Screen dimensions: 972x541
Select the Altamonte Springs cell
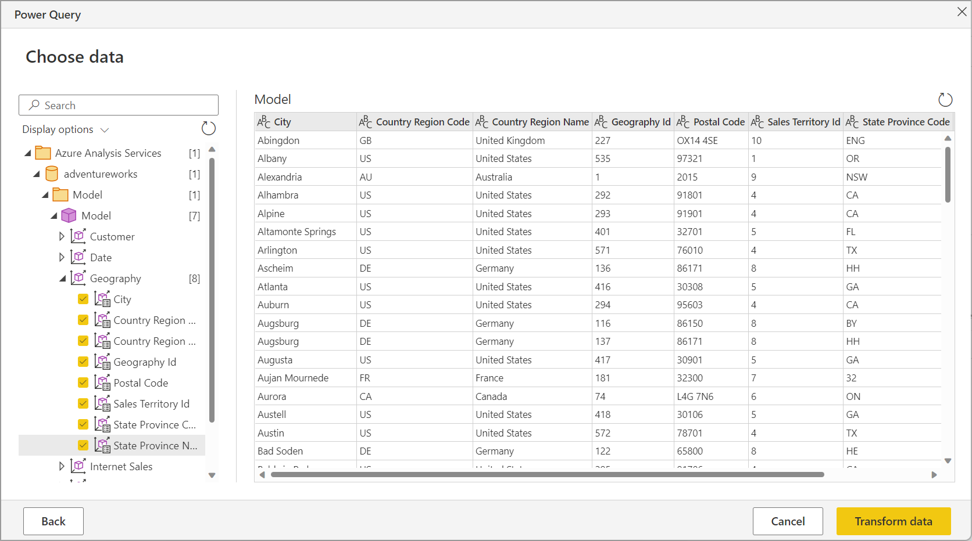[306, 232]
